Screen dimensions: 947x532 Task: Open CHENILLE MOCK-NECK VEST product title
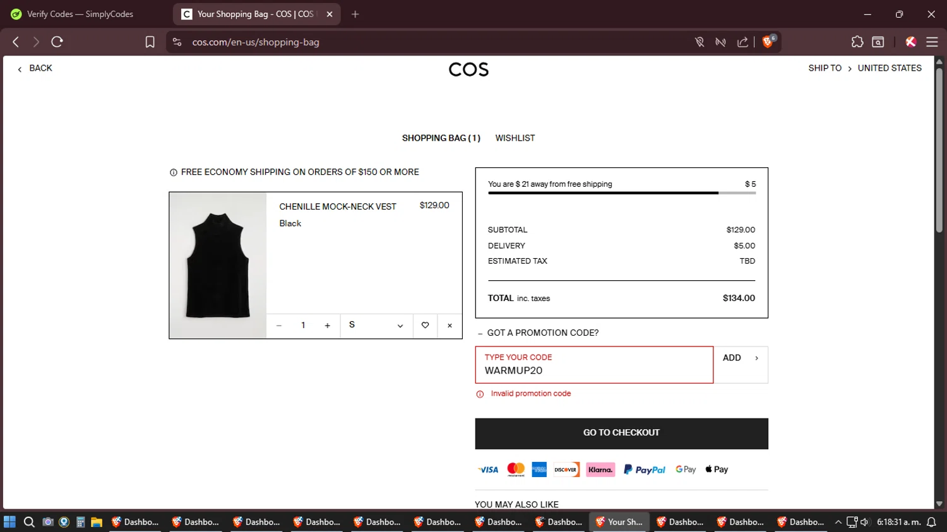click(338, 206)
